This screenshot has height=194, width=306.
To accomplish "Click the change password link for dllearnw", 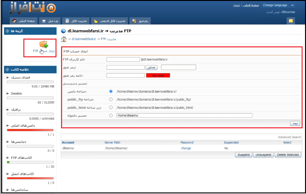I will point(186,148).
